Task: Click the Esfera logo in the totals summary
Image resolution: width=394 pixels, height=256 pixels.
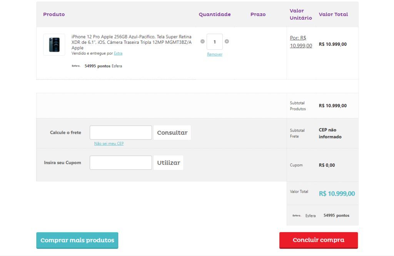Action: [297, 216]
